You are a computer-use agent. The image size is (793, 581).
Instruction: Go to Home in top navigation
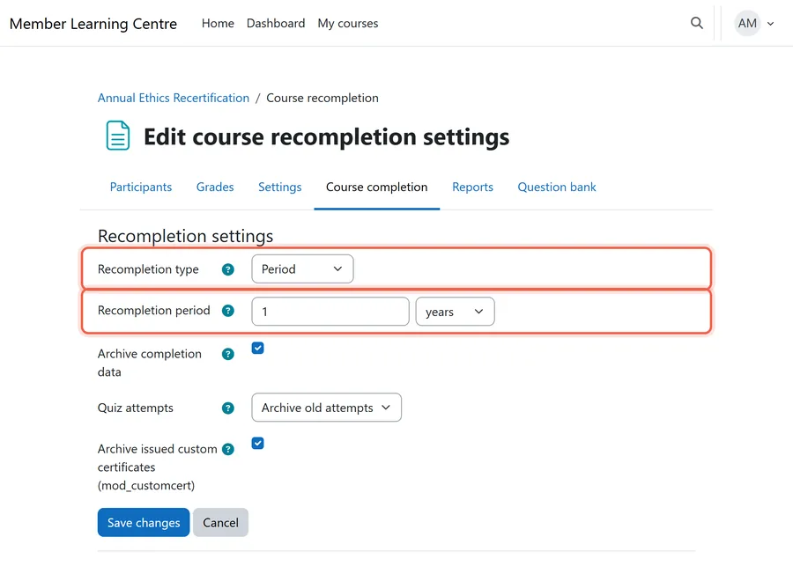(x=218, y=23)
